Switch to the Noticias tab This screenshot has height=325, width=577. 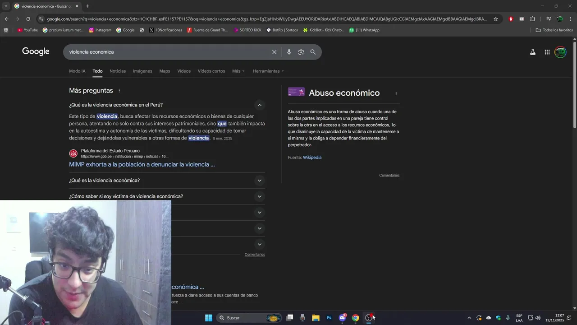coord(118,71)
